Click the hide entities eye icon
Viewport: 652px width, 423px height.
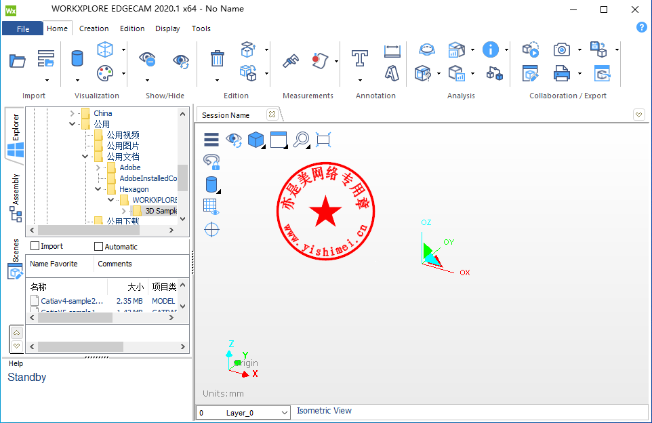(x=147, y=59)
